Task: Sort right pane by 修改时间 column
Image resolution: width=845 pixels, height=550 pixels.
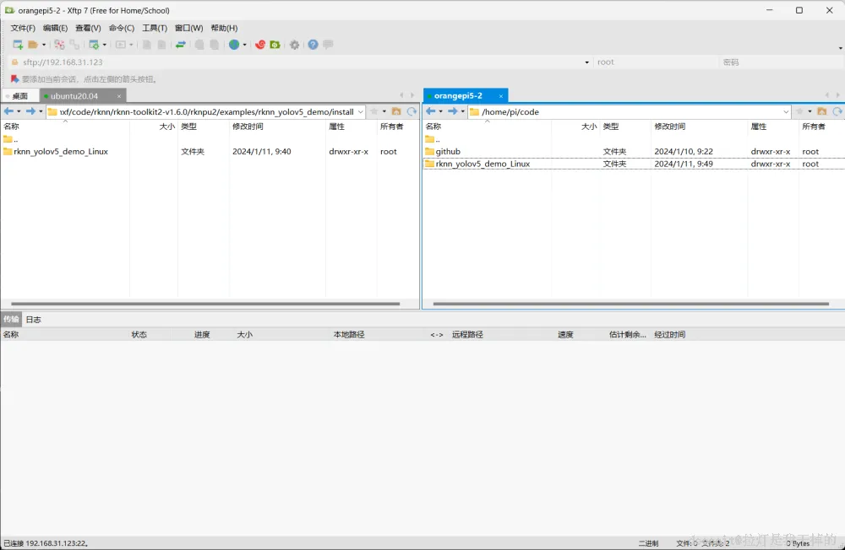Action: 669,127
